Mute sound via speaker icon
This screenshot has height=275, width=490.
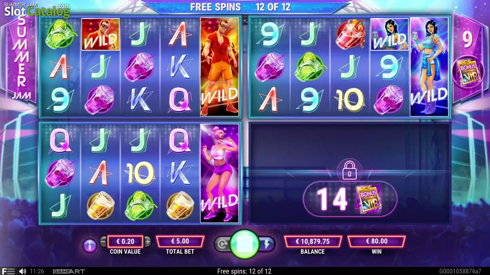23,271
